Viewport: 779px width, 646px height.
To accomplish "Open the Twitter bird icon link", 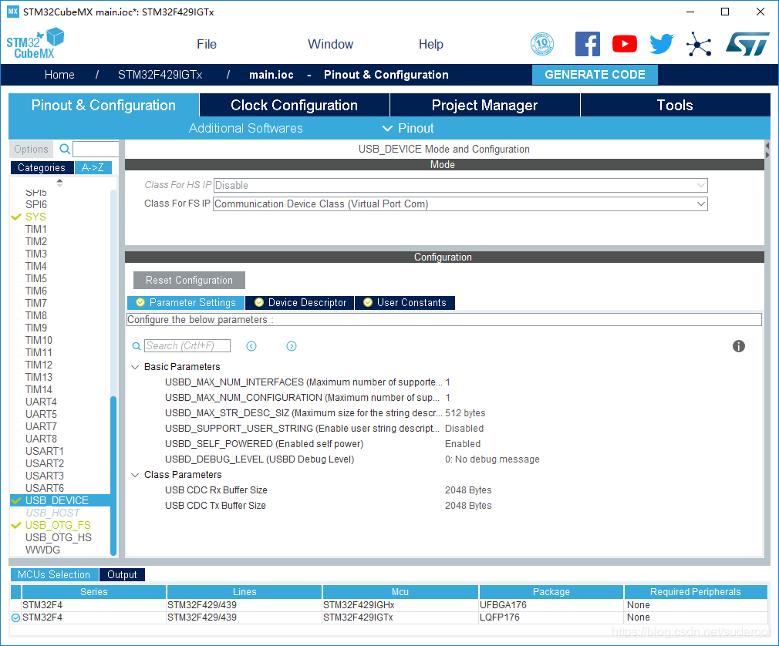I will point(661,44).
